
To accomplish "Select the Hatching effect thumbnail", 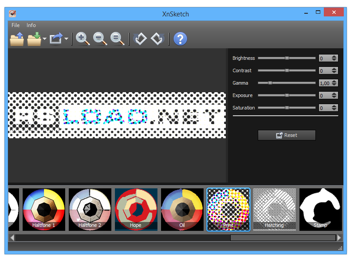I will pos(275,210).
